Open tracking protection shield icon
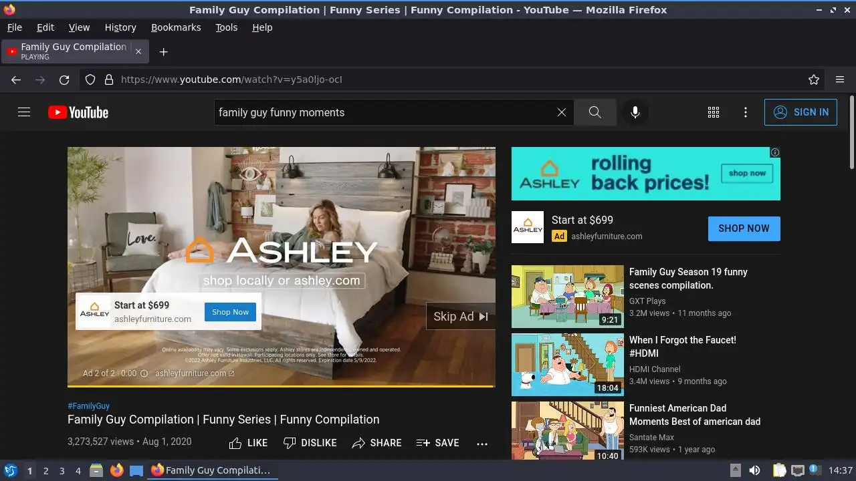This screenshot has height=481, width=856. pos(90,79)
